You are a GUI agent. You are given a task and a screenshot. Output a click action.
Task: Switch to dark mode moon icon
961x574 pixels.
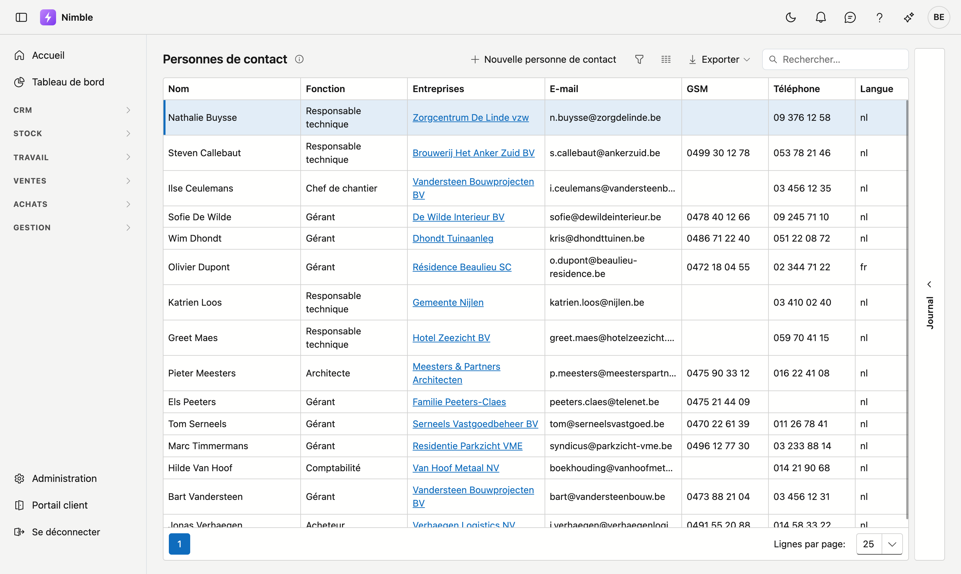791,17
